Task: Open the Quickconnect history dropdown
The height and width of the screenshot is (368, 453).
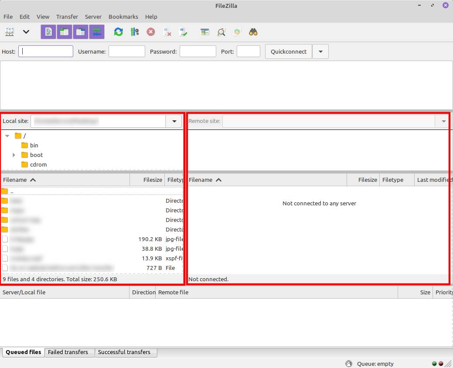Action: 320,51
